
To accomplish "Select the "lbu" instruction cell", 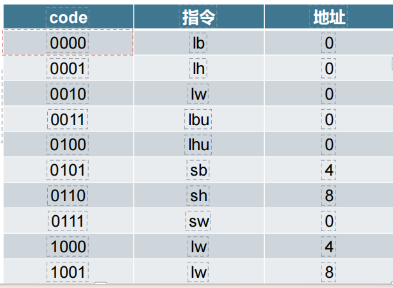I will coord(198,119).
